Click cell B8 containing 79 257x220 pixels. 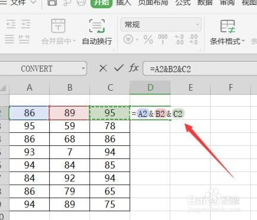pyautogui.click(x=69, y=191)
